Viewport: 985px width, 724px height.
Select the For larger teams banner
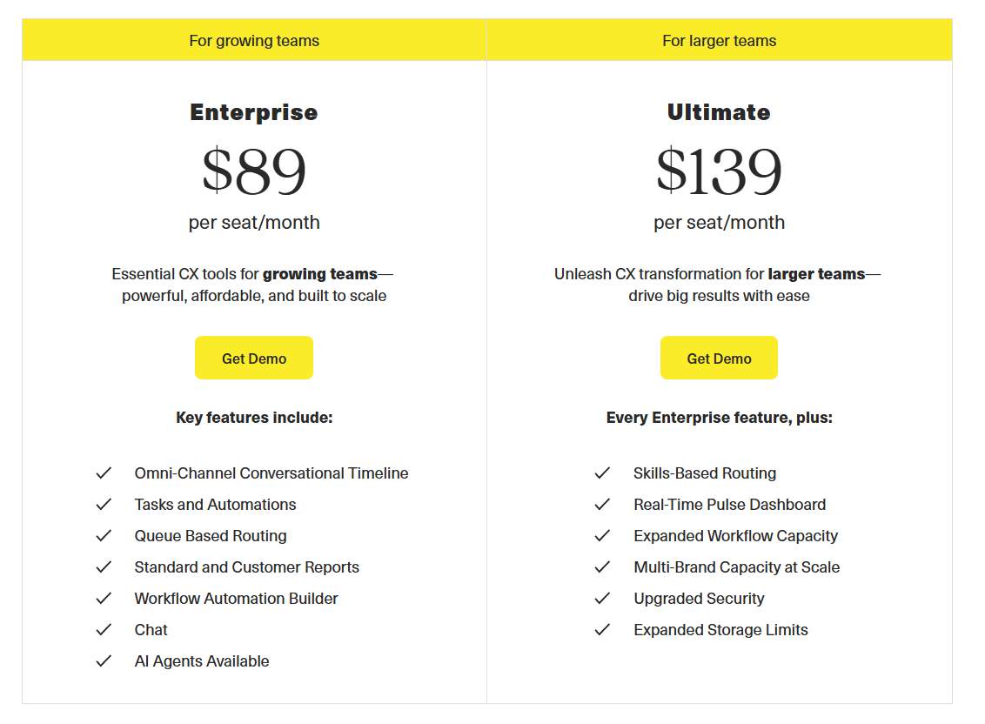click(x=720, y=40)
